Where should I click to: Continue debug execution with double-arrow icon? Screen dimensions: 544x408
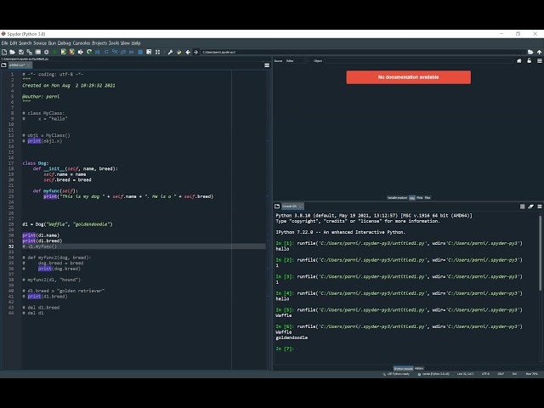tap(132, 52)
